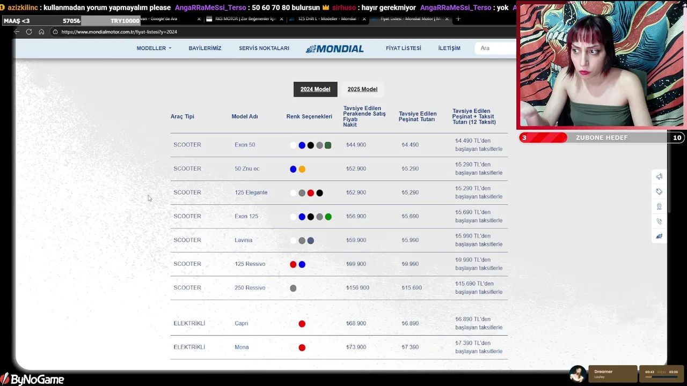
Task: Close the Google'da Ara tab
Action: (199, 19)
